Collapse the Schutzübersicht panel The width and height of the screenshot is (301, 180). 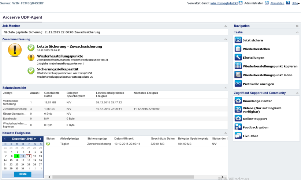(x=226, y=88)
